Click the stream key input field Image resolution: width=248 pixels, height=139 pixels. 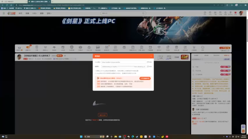(124, 66)
